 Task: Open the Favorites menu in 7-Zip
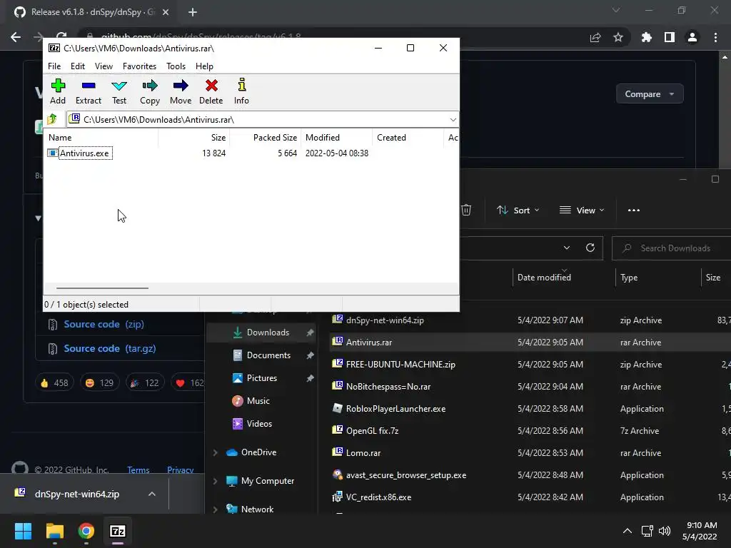139,66
